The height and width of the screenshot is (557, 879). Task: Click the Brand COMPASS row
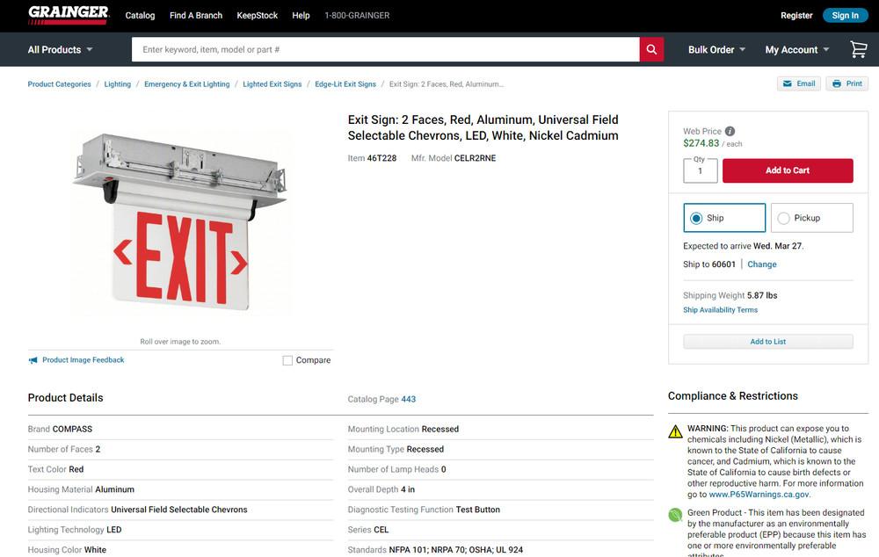(180, 429)
